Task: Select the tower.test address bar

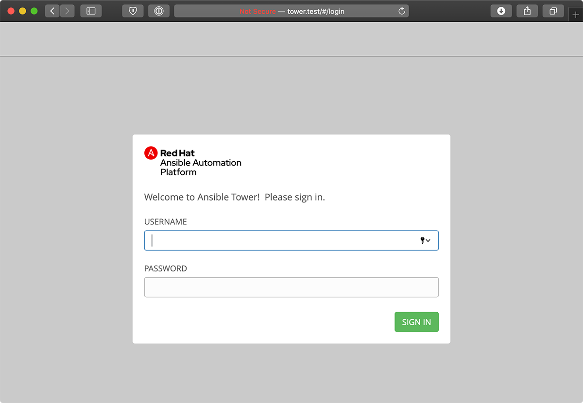Action: 291,11
